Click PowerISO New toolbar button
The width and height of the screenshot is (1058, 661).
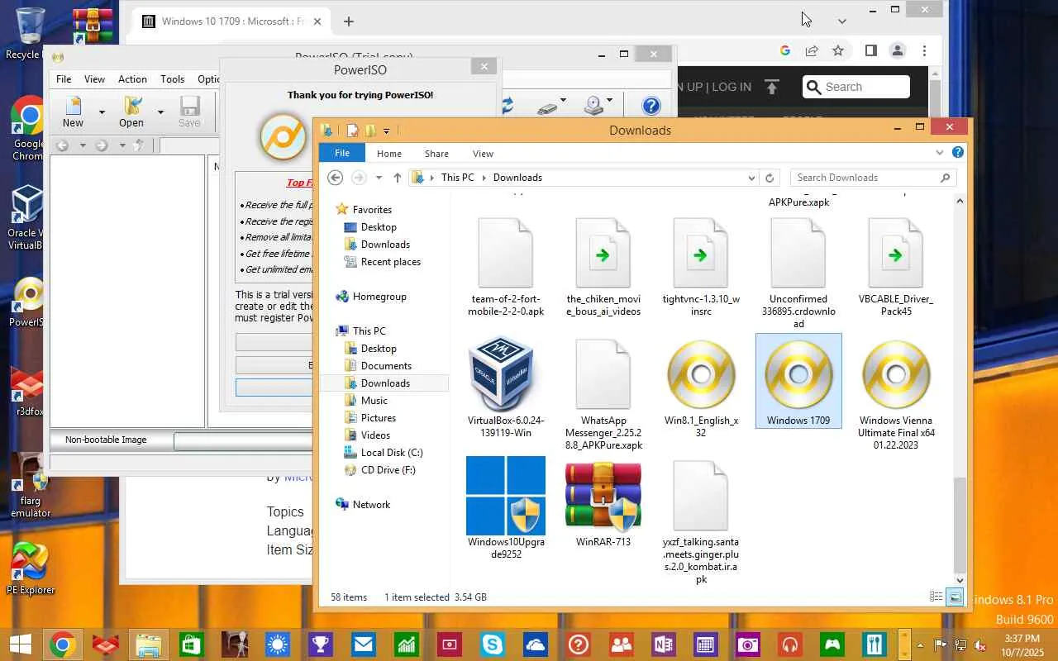(73, 112)
